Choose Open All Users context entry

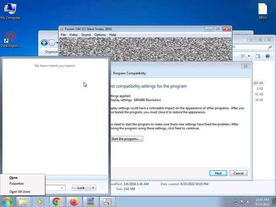[x=23, y=192]
